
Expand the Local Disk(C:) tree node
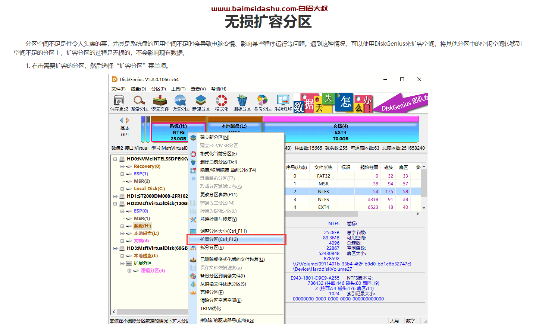pos(122,189)
